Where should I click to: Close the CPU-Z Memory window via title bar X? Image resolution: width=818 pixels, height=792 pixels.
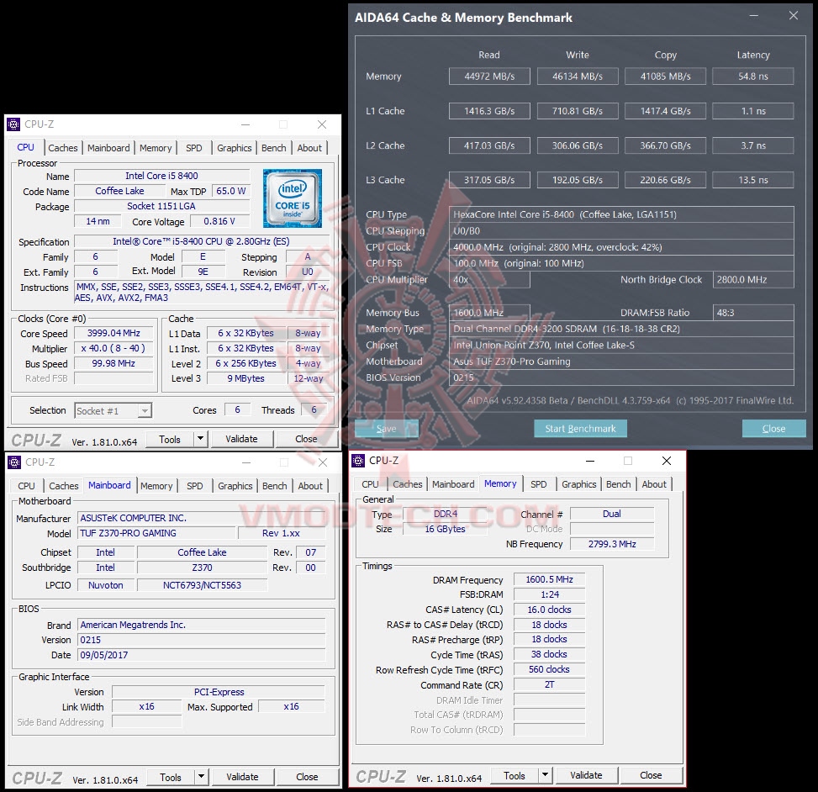pyautogui.click(x=667, y=461)
